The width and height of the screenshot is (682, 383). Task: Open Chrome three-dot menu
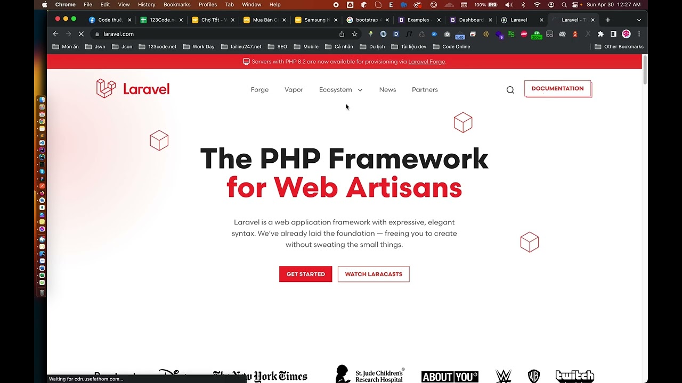pos(639,34)
